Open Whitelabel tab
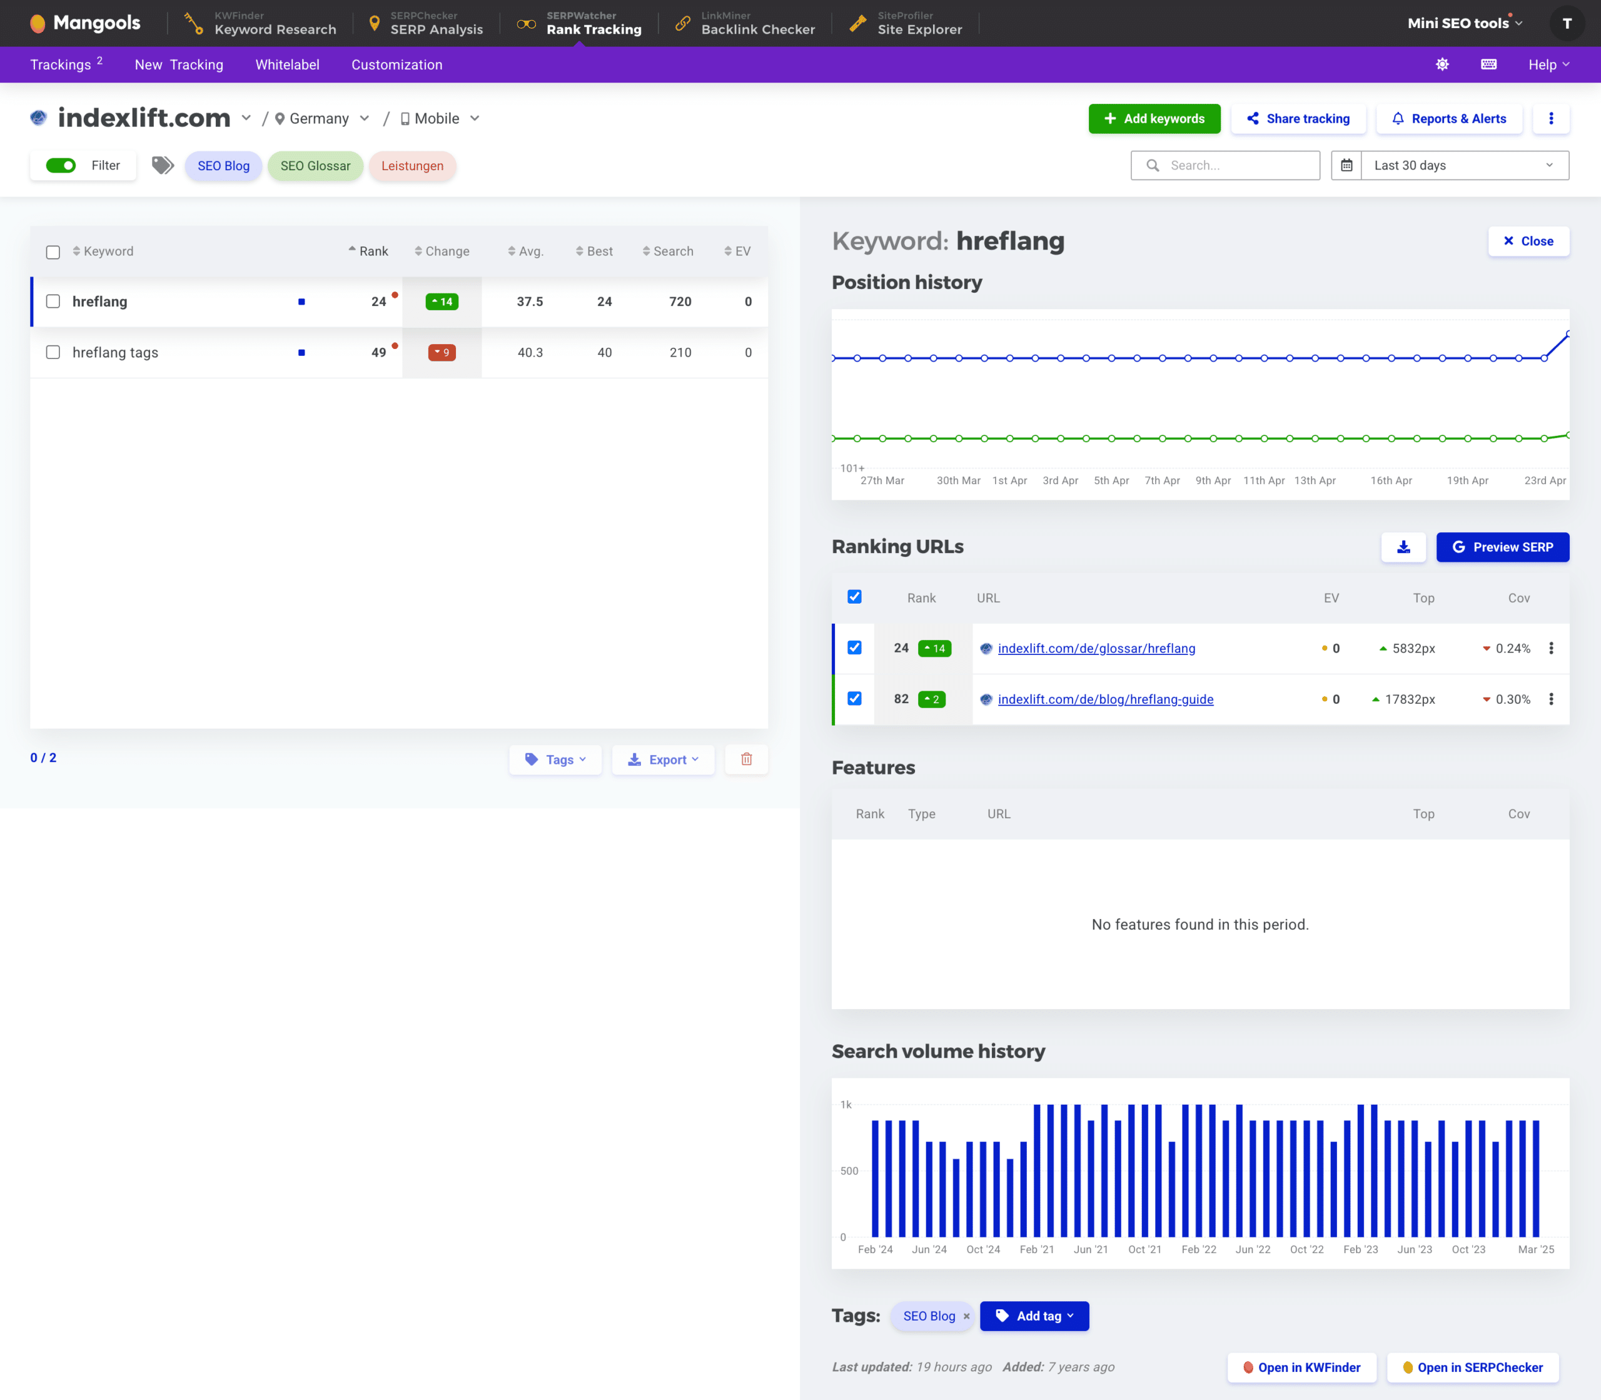 click(288, 65)
